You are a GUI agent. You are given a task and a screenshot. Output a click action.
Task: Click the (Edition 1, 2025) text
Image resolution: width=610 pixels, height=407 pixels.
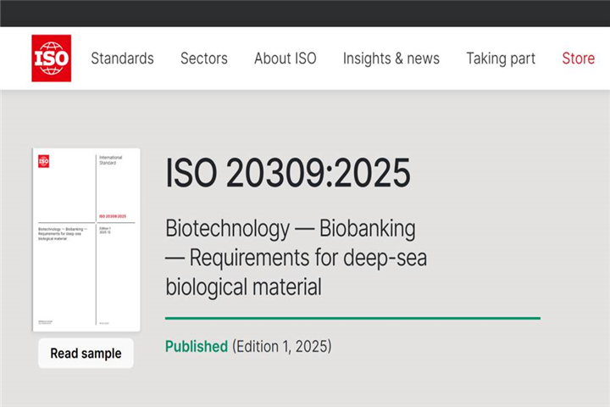pyautogui.click(x=281, y=346)
